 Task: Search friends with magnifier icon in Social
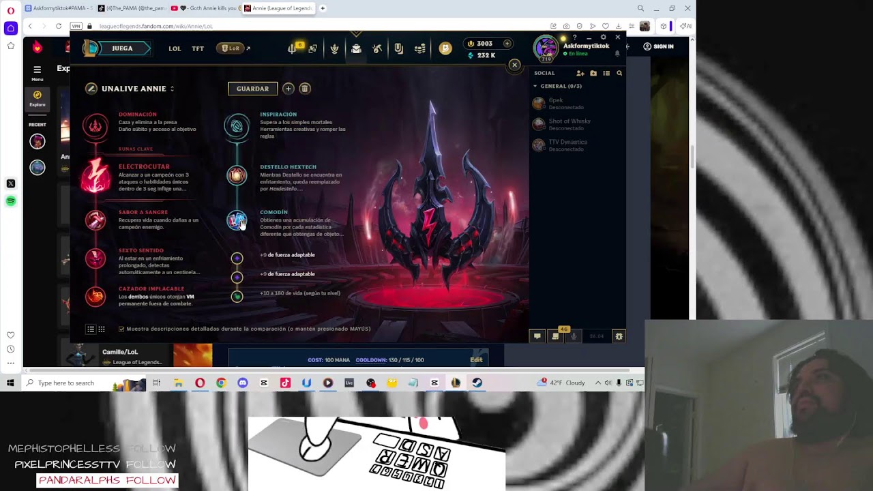[619, 73]
